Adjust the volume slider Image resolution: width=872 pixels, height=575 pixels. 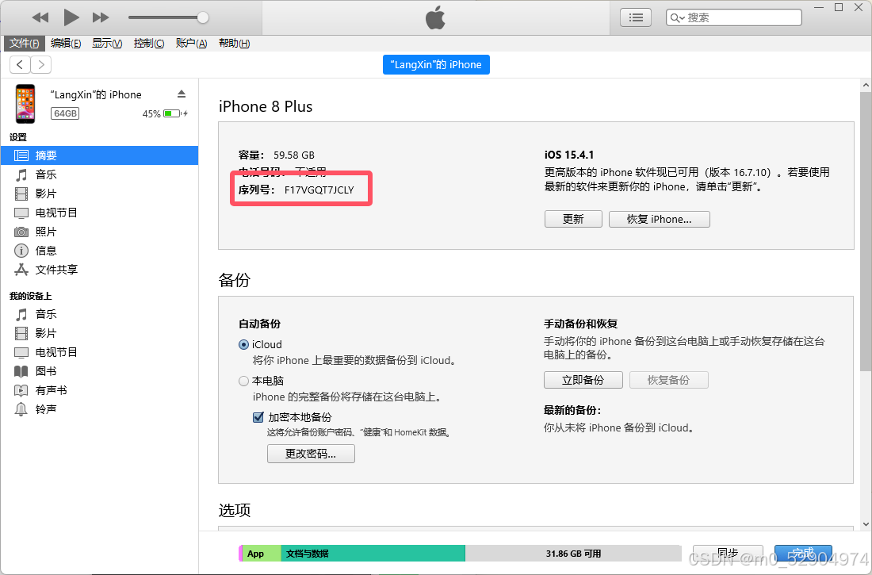coord(202,15)
